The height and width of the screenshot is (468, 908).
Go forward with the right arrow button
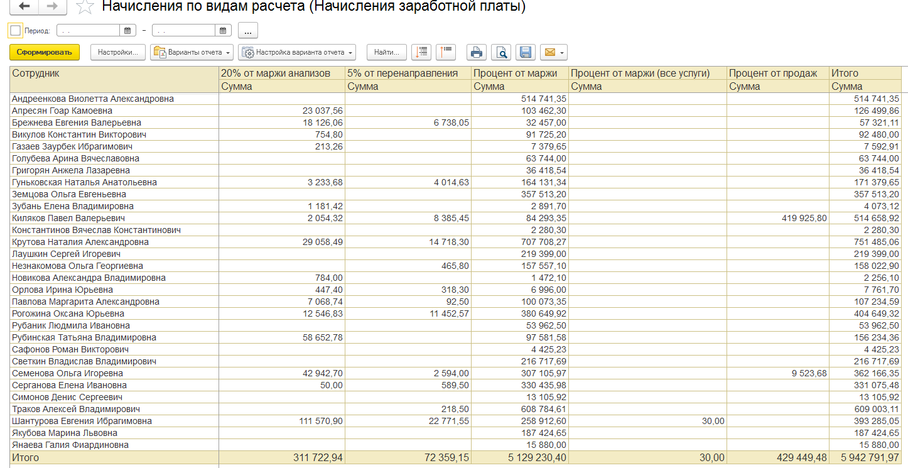point(53,7)
